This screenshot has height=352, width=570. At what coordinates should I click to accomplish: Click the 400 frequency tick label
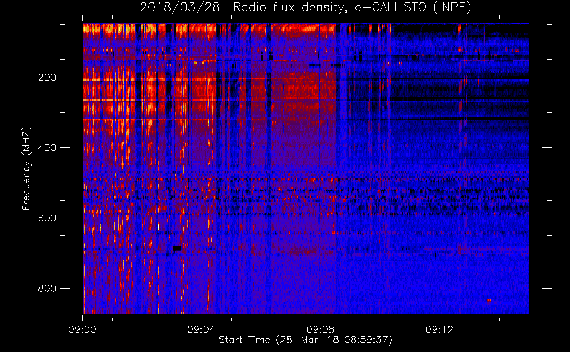pos(47,147)
